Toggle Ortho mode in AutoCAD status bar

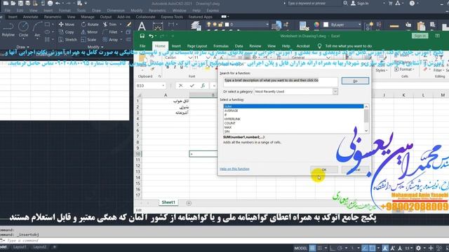pos(333,248)
